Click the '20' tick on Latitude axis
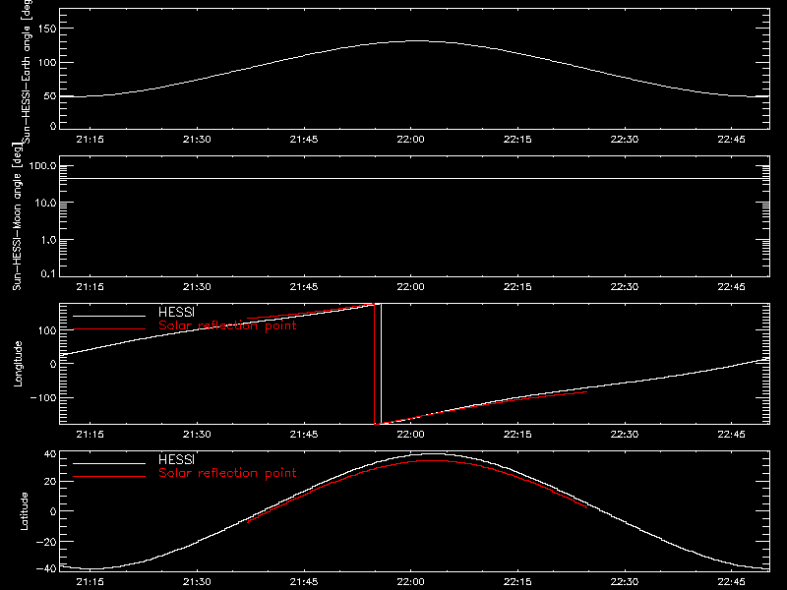Screen dimensions: 787x590 click(50, 482)
